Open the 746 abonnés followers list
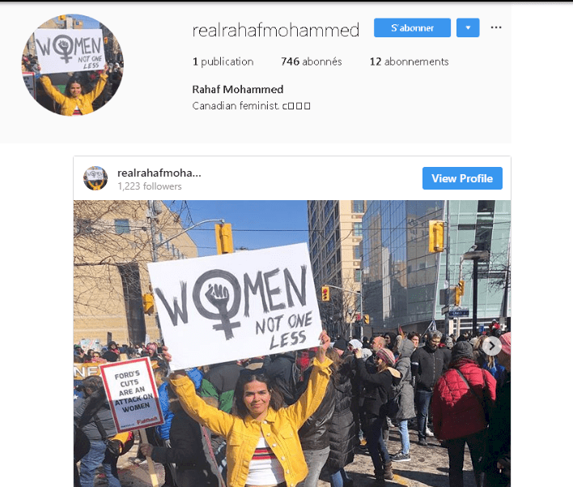573x487 pixels. point(312,62)
